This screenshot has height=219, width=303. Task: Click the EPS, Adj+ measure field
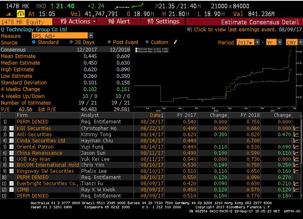coord(60,36)
